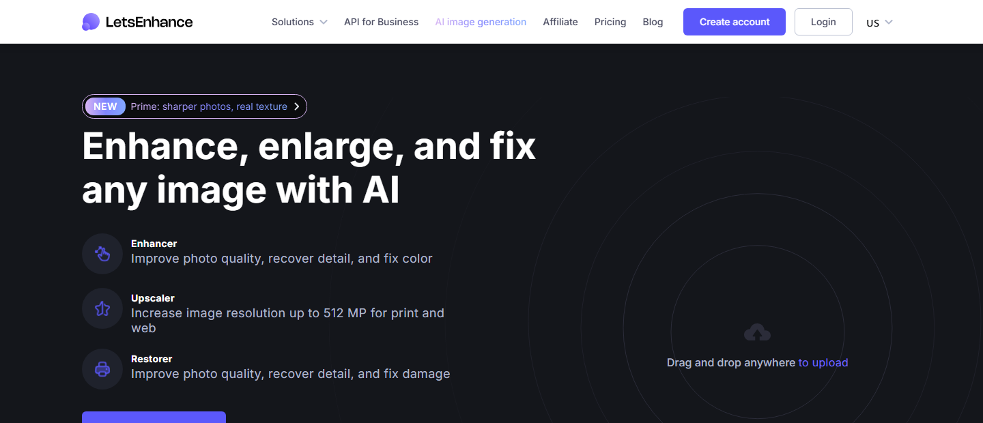Click the purple button below Restorer
Screen dimensions: 983x423
pos(154,417)
